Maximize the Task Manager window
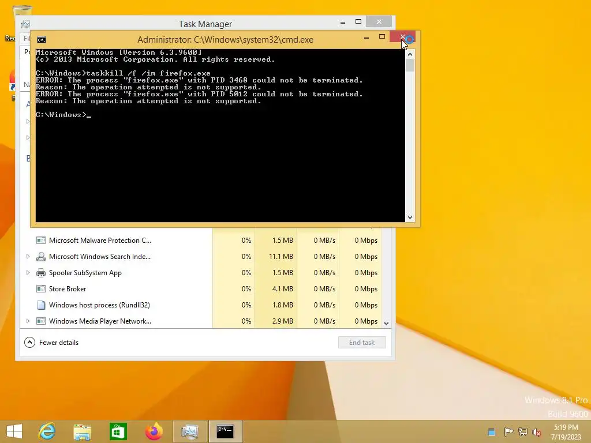Image resolution: width=591 pixels, height=443 pixels. (x=358, y=22)
